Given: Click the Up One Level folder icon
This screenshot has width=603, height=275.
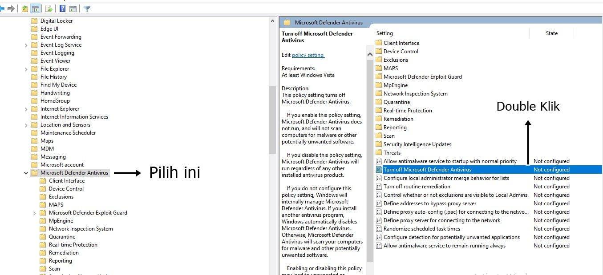Looking at the screenshot, I should click(25, 8).
